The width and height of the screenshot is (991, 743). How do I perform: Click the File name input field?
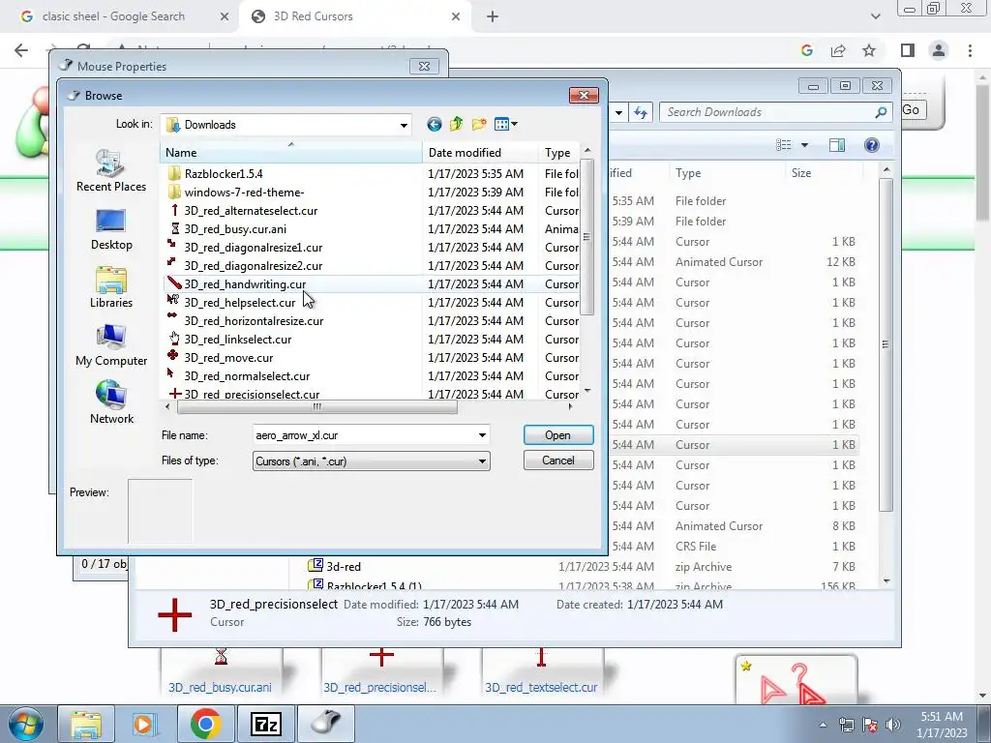coord(364,435)
